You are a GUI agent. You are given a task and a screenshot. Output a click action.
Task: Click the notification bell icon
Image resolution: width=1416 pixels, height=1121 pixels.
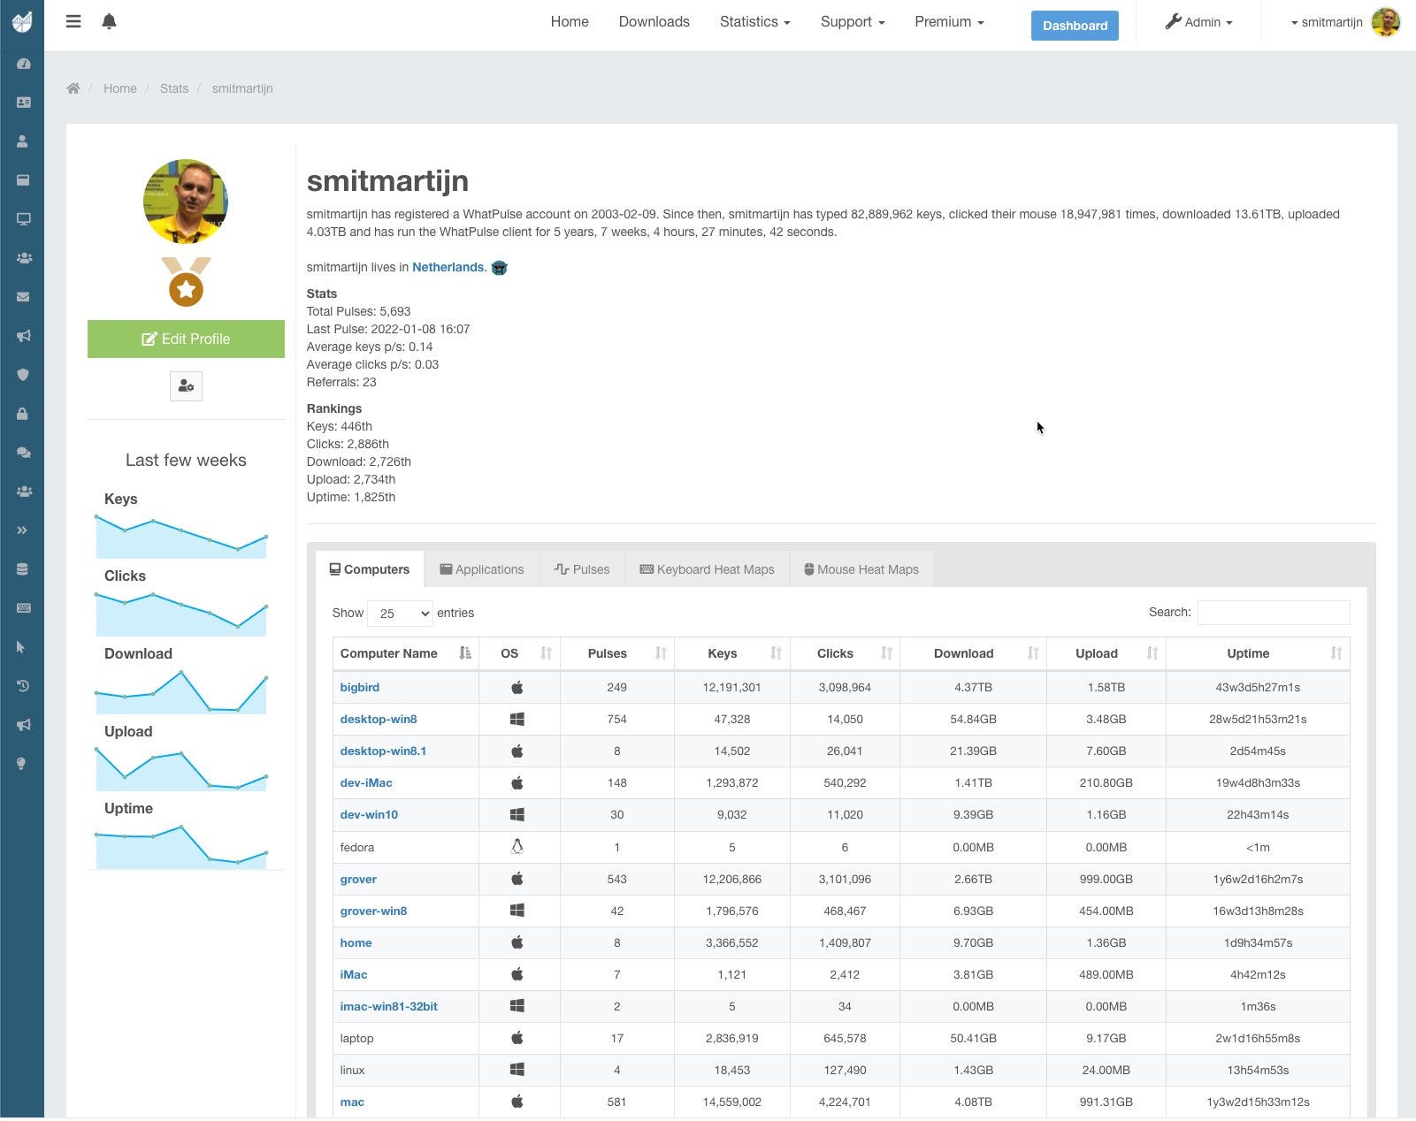point(109,21)
